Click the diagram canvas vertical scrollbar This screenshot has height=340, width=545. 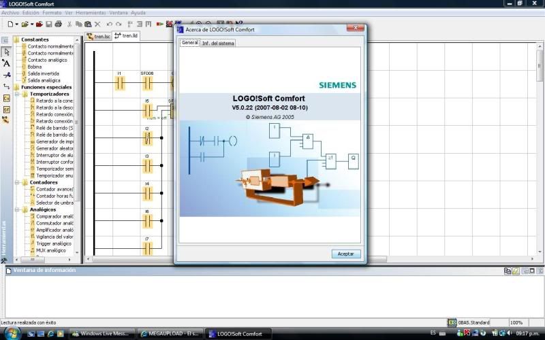point(540,66)
